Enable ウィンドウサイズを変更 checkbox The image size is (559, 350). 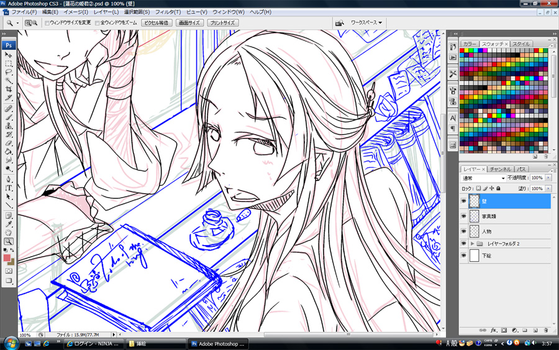pos(47,23)
